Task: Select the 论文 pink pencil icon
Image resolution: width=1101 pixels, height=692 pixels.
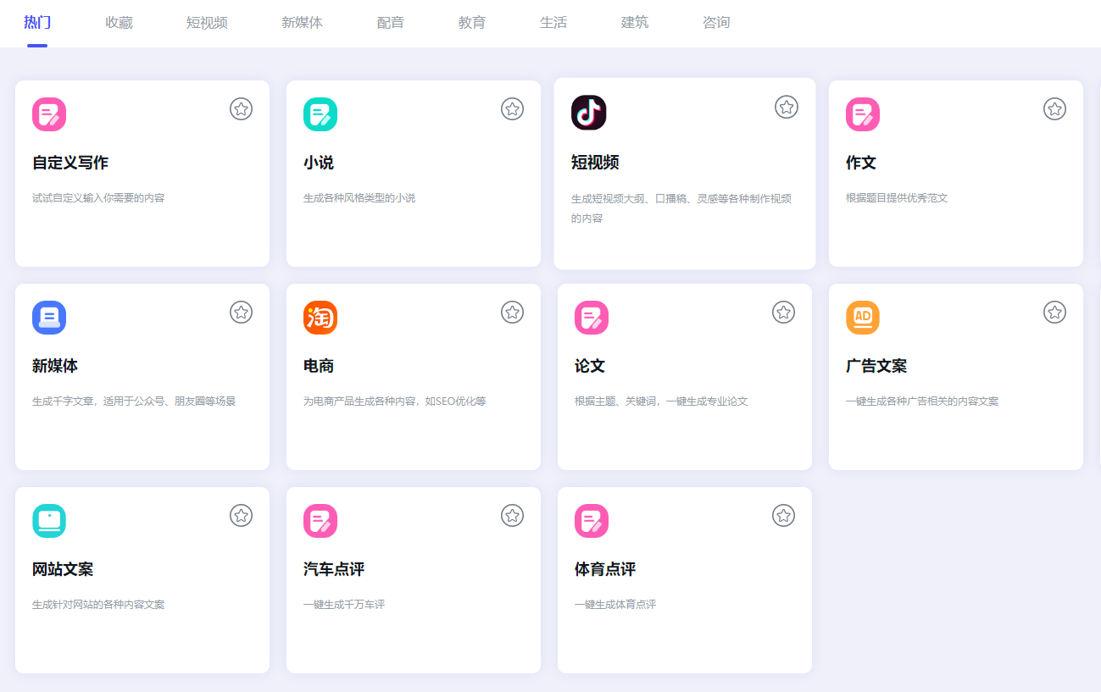Action: point(591,317)
